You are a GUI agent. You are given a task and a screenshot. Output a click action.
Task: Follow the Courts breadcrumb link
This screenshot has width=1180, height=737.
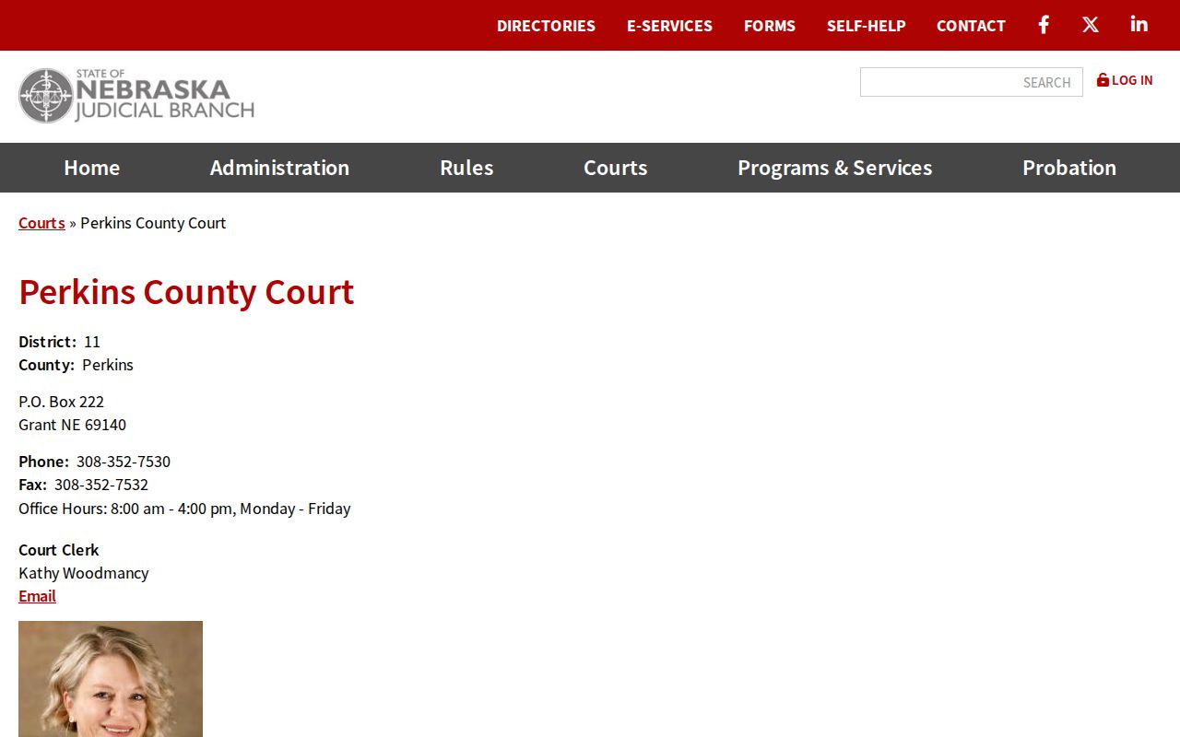(41, 223)
